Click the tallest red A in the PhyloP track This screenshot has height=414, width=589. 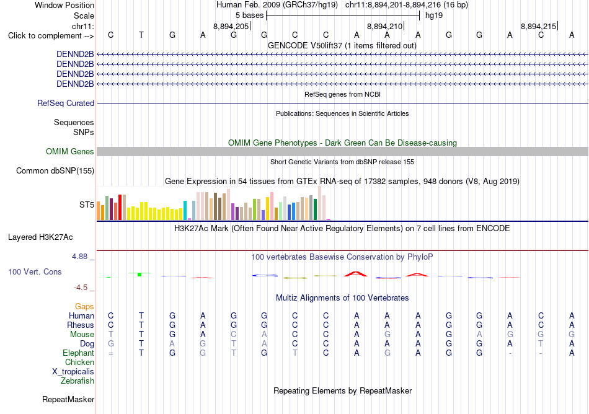[x=356, y=274]
